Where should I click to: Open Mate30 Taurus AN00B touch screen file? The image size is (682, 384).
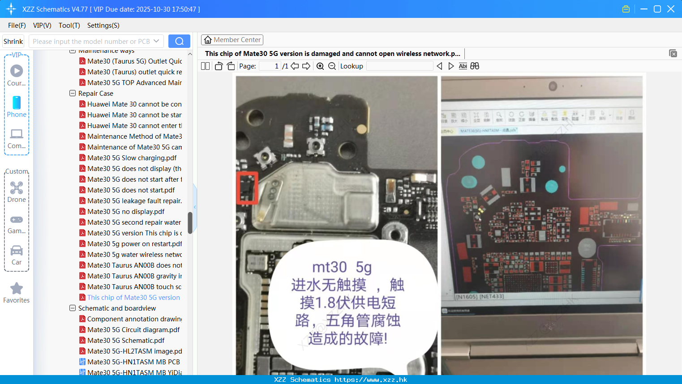click(x=134, y=287)
